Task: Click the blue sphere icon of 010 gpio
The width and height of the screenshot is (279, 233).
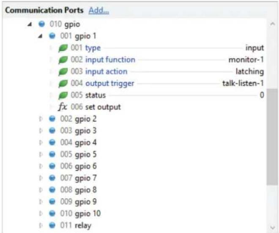Action: [x=41, y=24]
